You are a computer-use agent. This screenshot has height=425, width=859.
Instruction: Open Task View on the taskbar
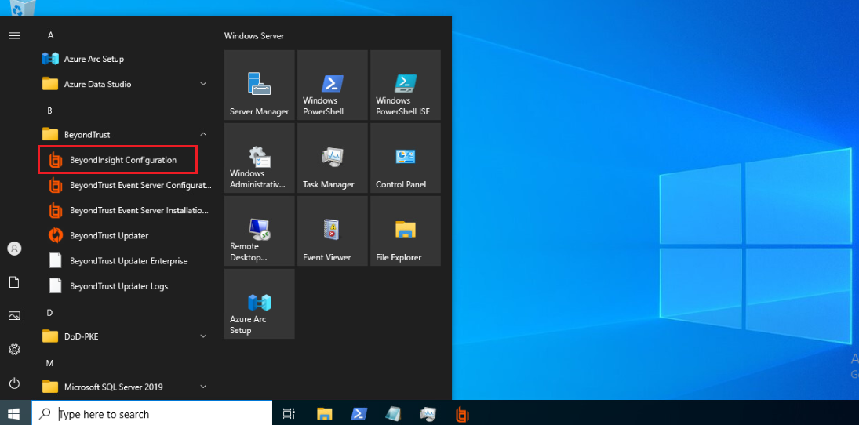[289, 414]
